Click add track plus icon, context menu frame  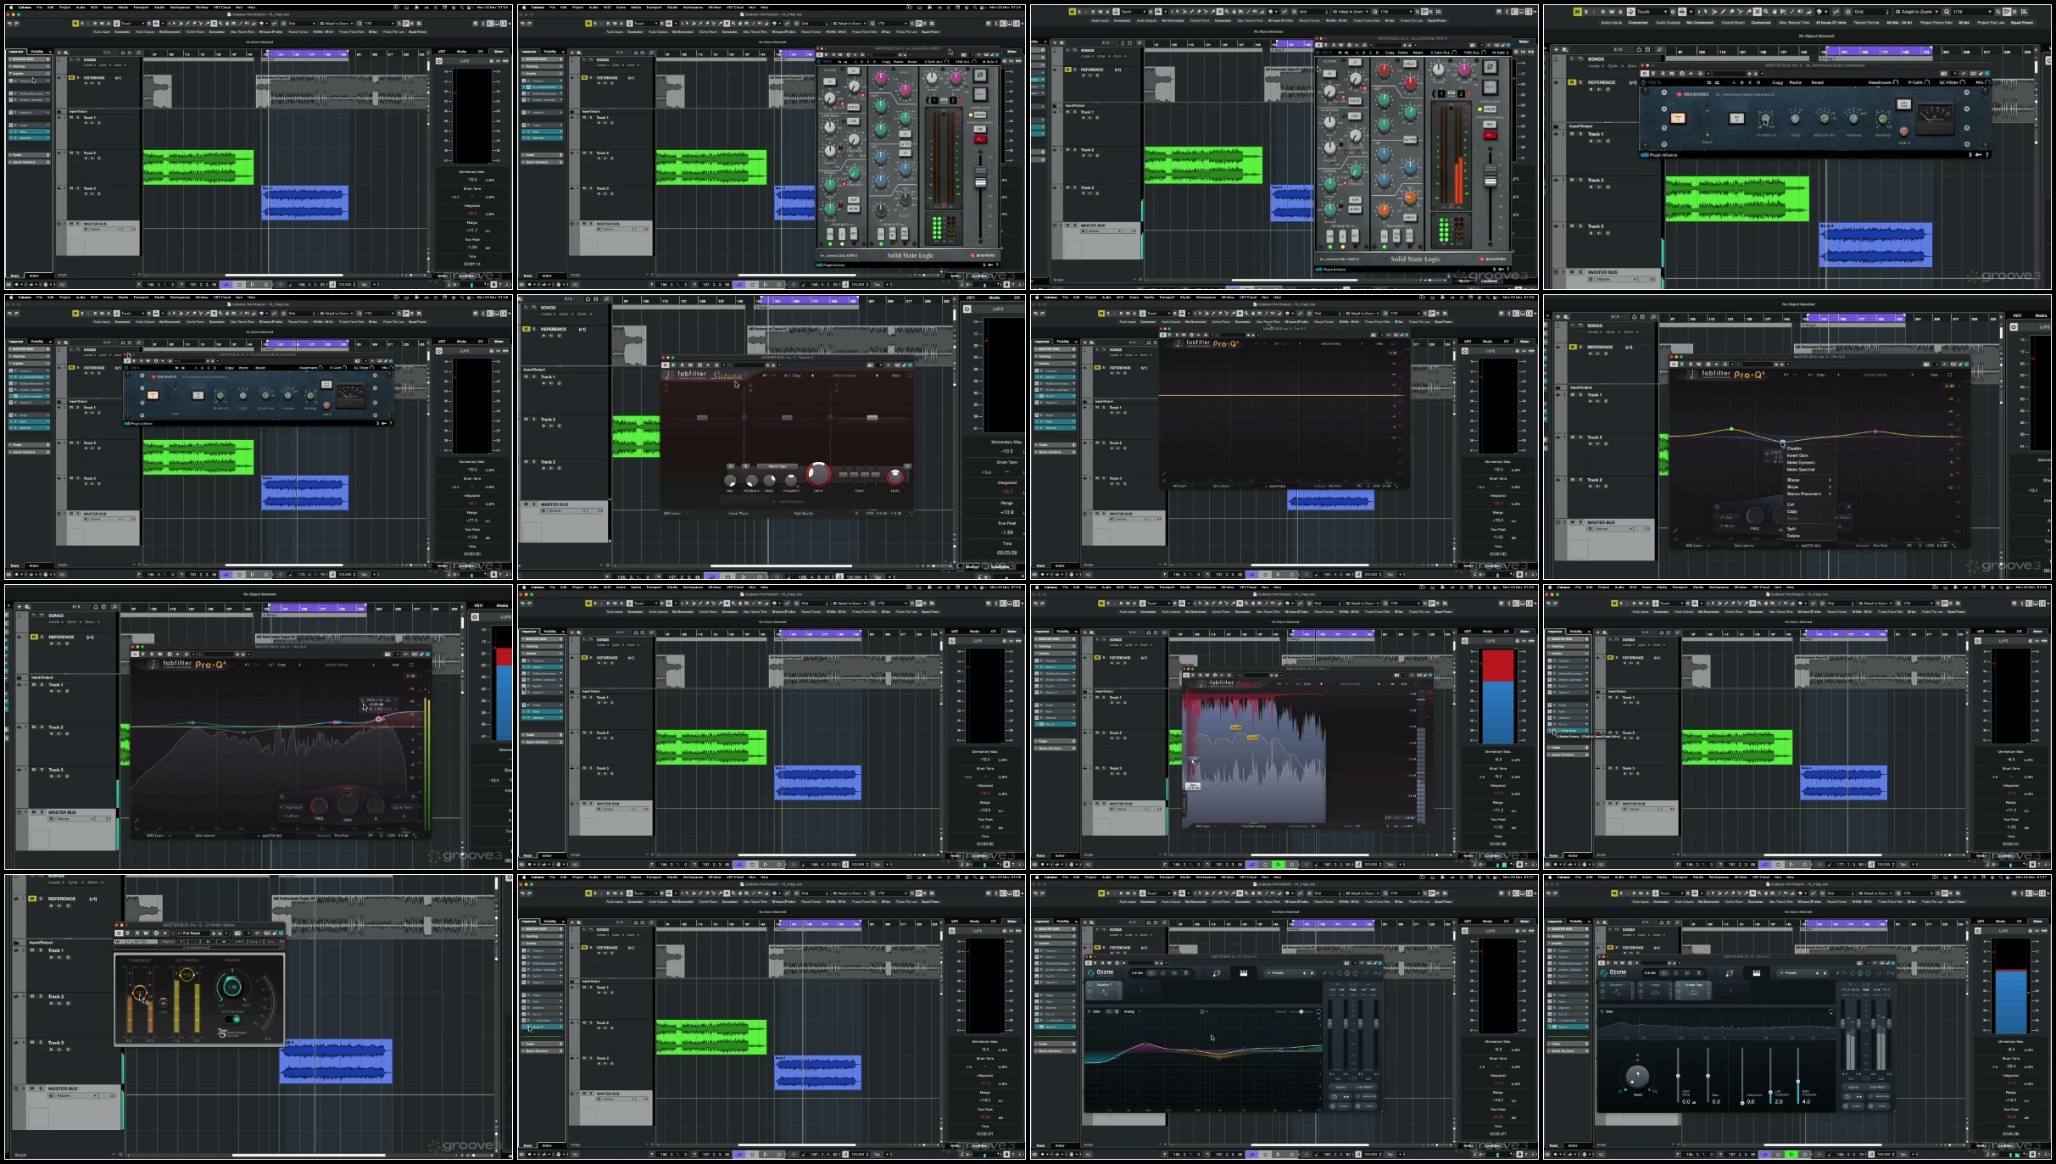point(1557,317)
